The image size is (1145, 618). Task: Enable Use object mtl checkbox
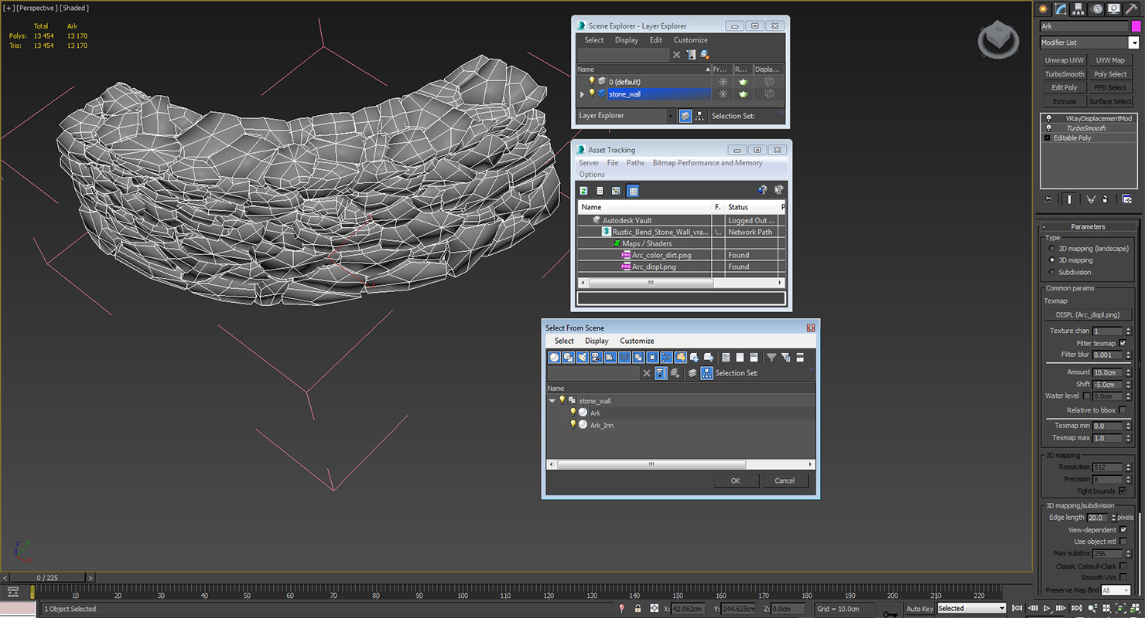(1123, 542)
